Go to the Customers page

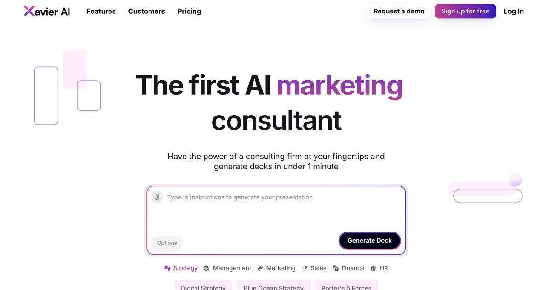coord(146,12)
